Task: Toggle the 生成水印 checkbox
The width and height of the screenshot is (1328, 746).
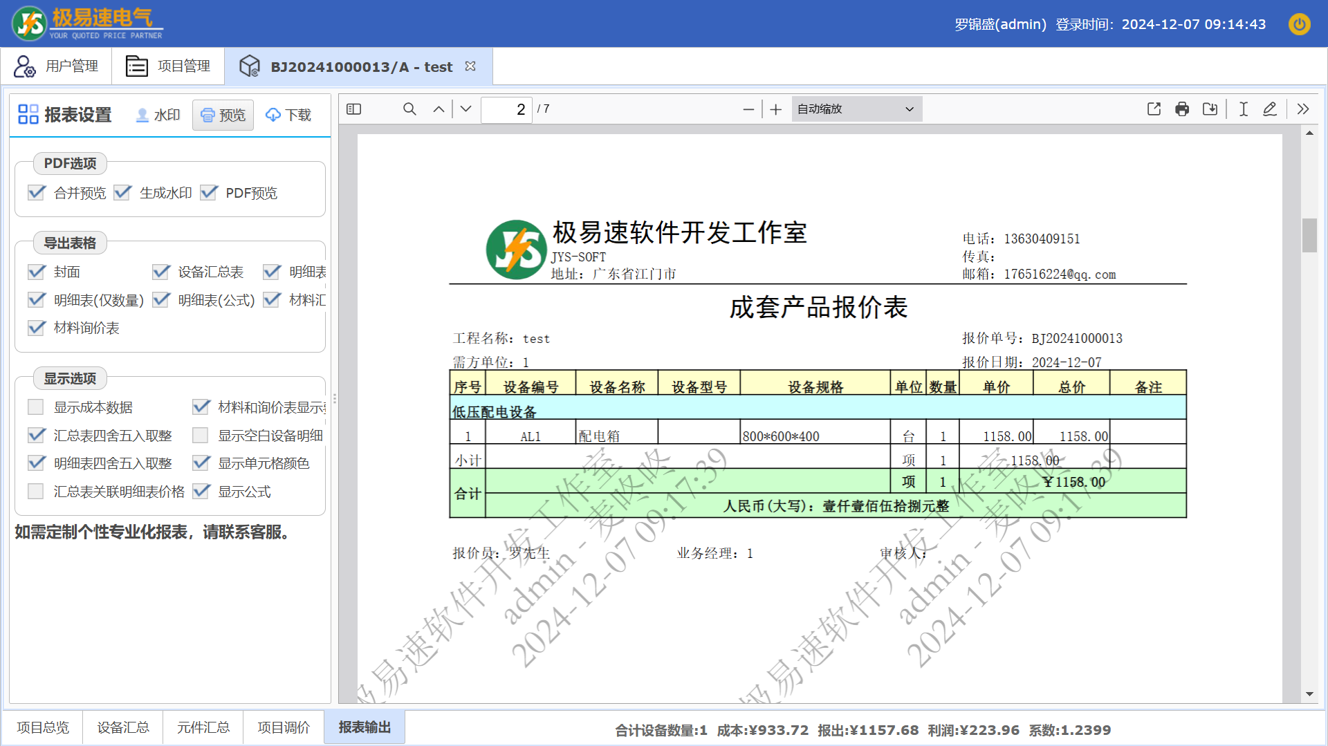Action: pyautogui.click(x=122, y=193)
